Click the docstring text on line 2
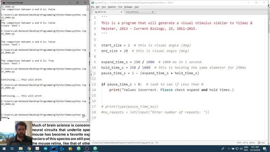270x152 pixels. click(177, 23)
